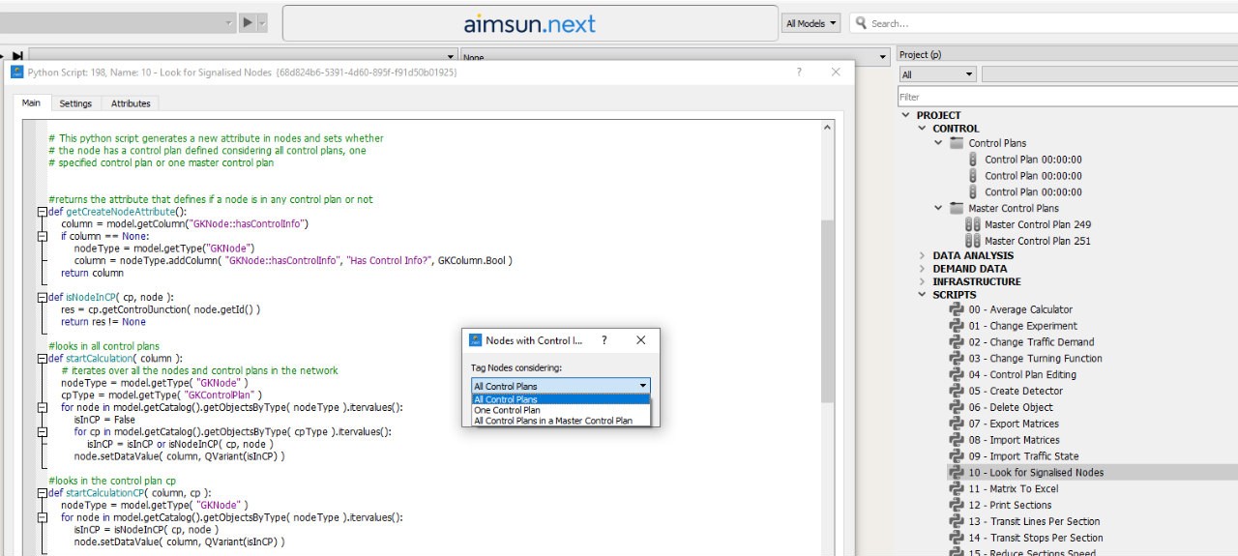
Task: Click the script icon for 08 - Import Matrices
Action: pyautogui.click(x=958, y=440)
